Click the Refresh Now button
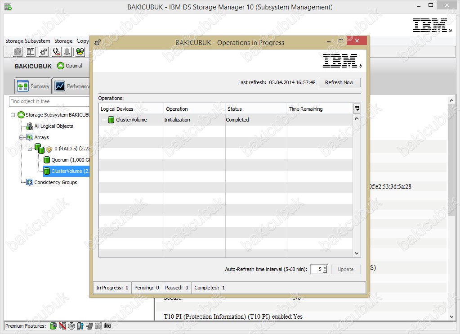This screenshot has width=460, height=334. [339, 82]
